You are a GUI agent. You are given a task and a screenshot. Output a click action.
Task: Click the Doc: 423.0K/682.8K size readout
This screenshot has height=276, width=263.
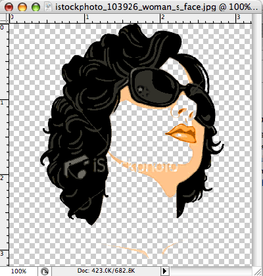106,271
